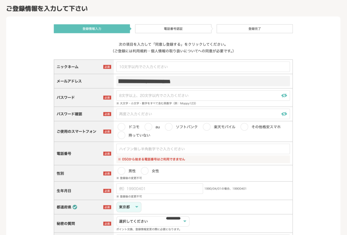Select the ドコモ radio button
Screen dimensions: 347x235
(122, 127)
